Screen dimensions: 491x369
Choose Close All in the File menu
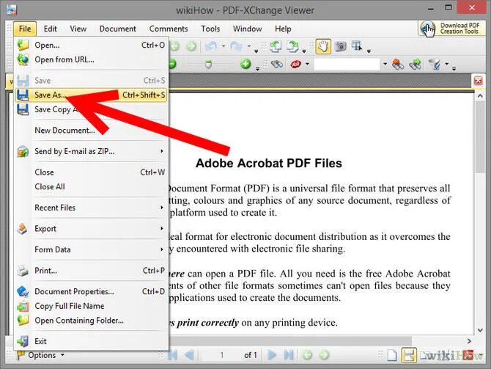pyautogui.click(x=91, y=187)
